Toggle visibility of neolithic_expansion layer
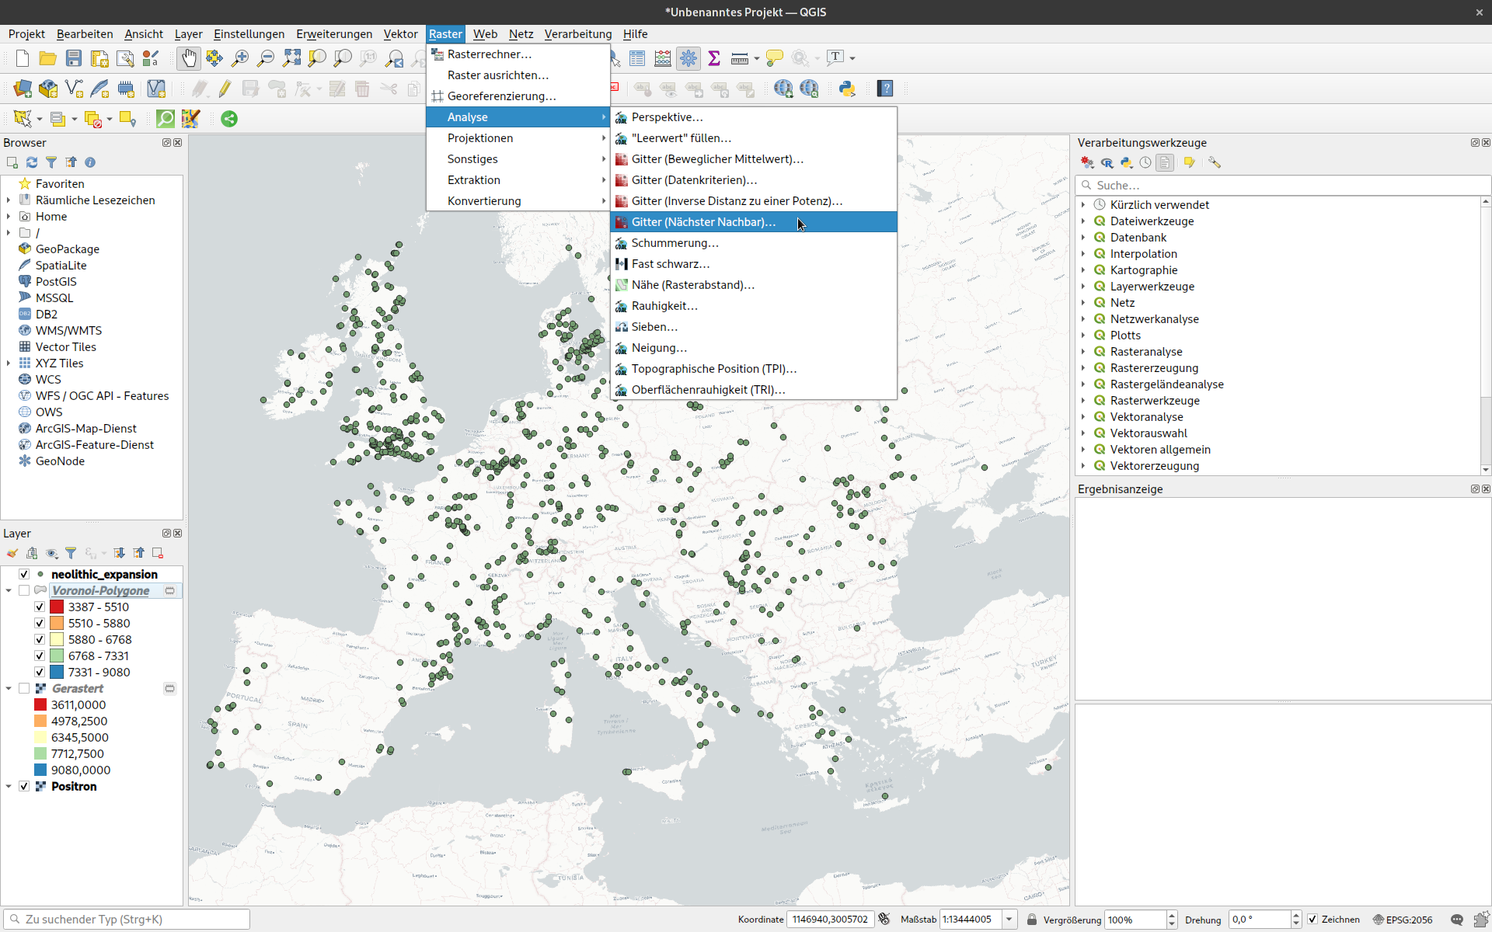 (24, 574)
